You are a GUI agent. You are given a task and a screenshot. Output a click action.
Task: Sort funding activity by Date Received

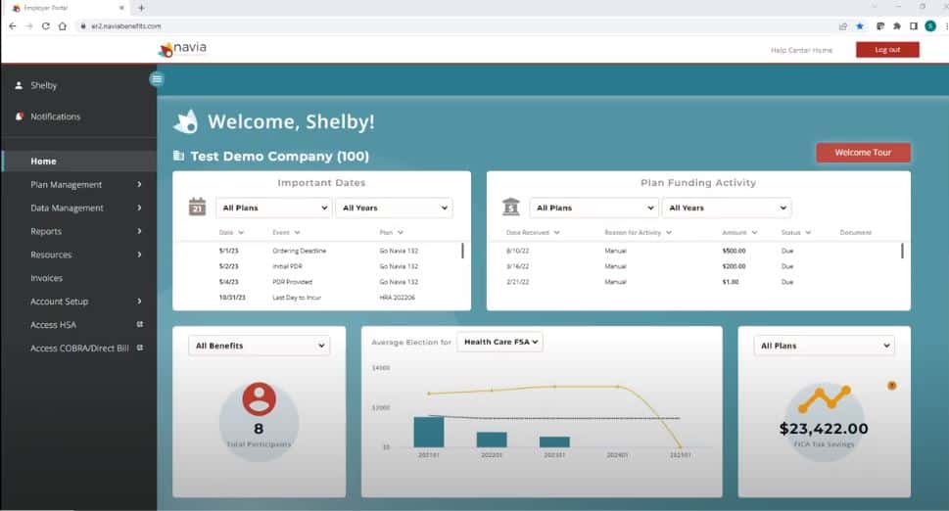tap(533, 232)
